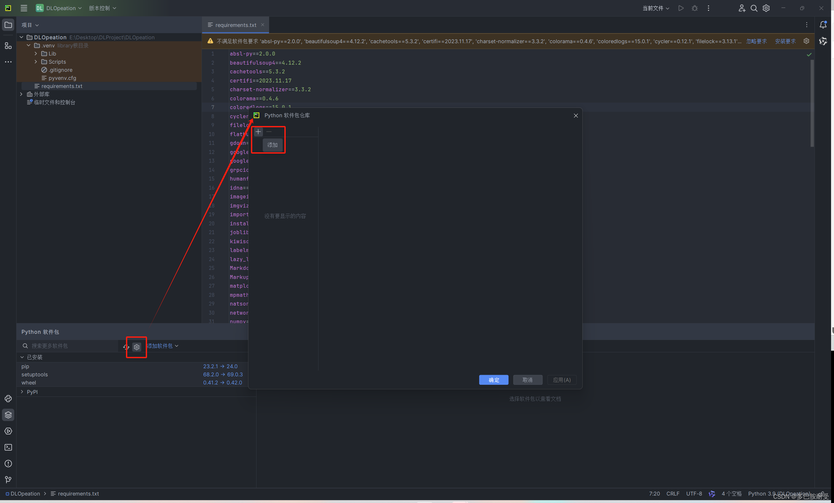
Task: Expand the 外部库 node
Action: [21, 94]
